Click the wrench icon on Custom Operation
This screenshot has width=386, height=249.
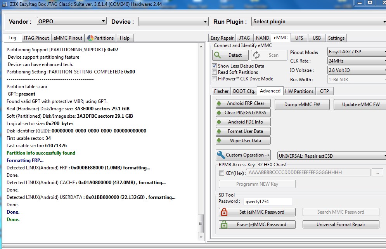pyautogui.click(x=221, y=155)
